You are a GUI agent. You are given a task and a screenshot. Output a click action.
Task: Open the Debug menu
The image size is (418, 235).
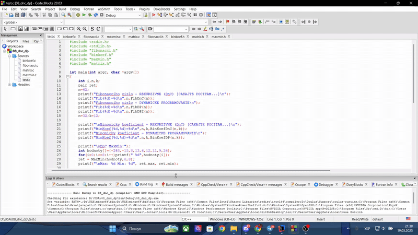tap(75, 9)
